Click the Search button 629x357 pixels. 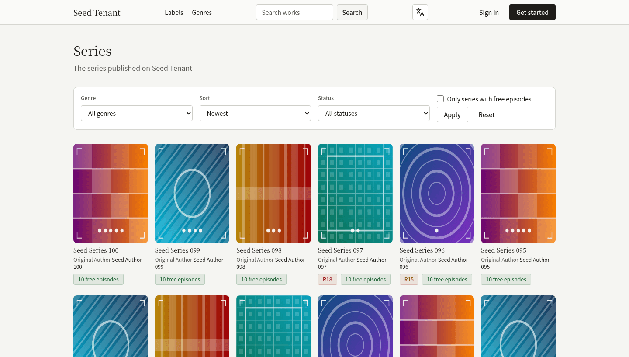352,12
